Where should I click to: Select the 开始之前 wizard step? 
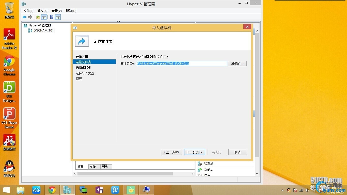82,56
